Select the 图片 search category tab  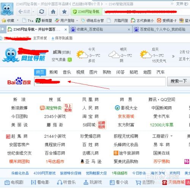point(93,72)
